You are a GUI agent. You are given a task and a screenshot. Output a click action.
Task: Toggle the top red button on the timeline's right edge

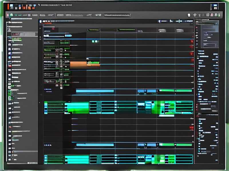(192, 42)
